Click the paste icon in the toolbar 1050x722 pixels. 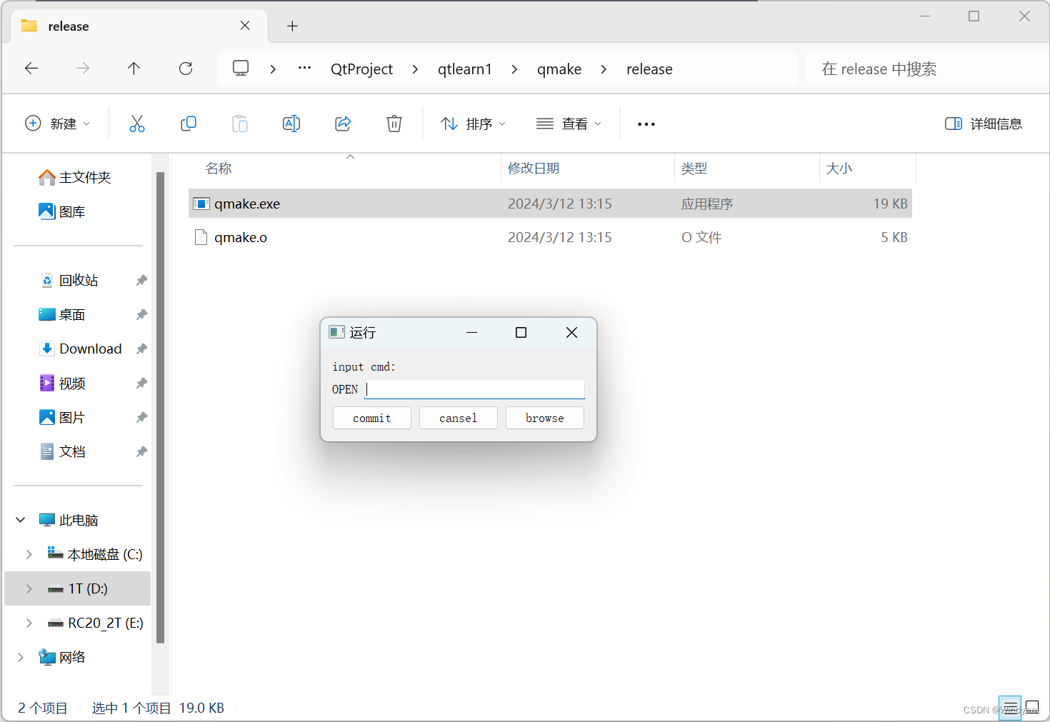[x=240, y=123]
